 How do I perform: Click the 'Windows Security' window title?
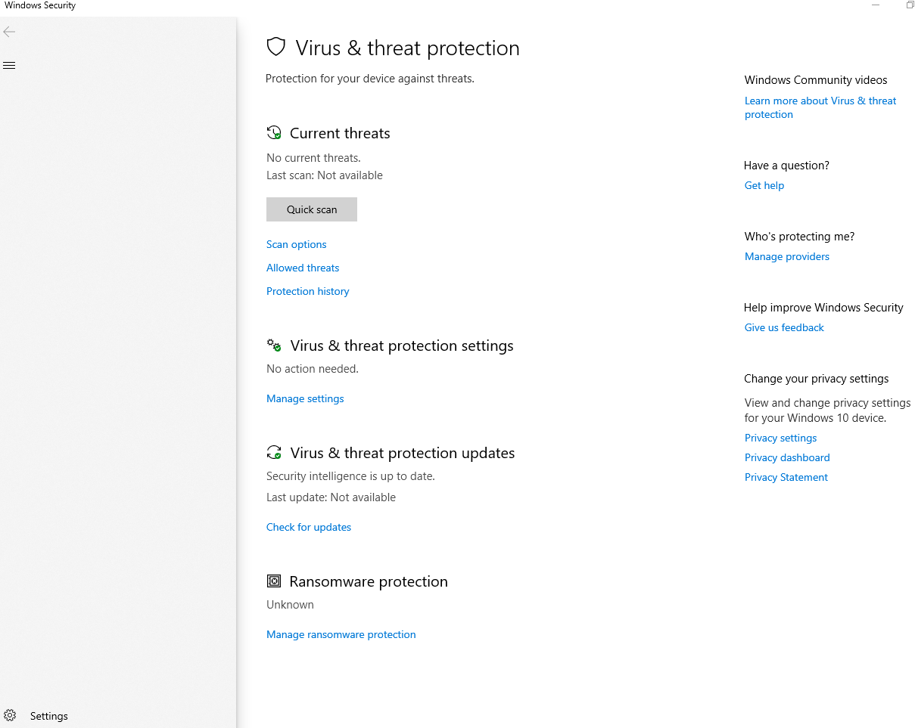click(40, 5)
